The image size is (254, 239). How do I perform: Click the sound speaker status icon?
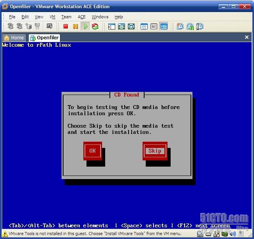233,234
